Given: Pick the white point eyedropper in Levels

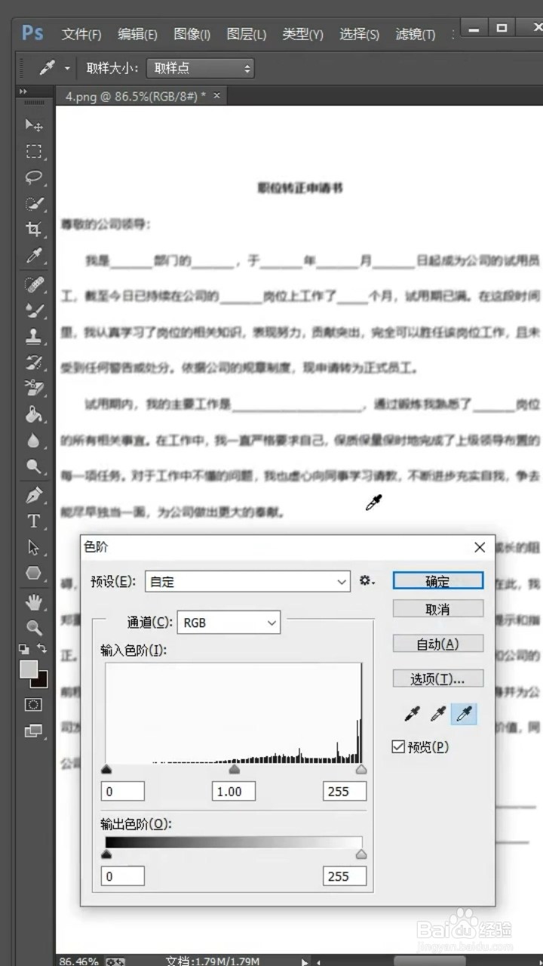Looking at the screenshot, I should click(465, 713).
